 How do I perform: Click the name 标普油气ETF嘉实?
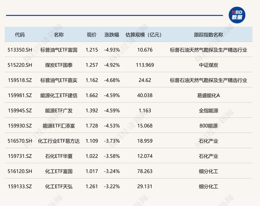click(59, 80)
